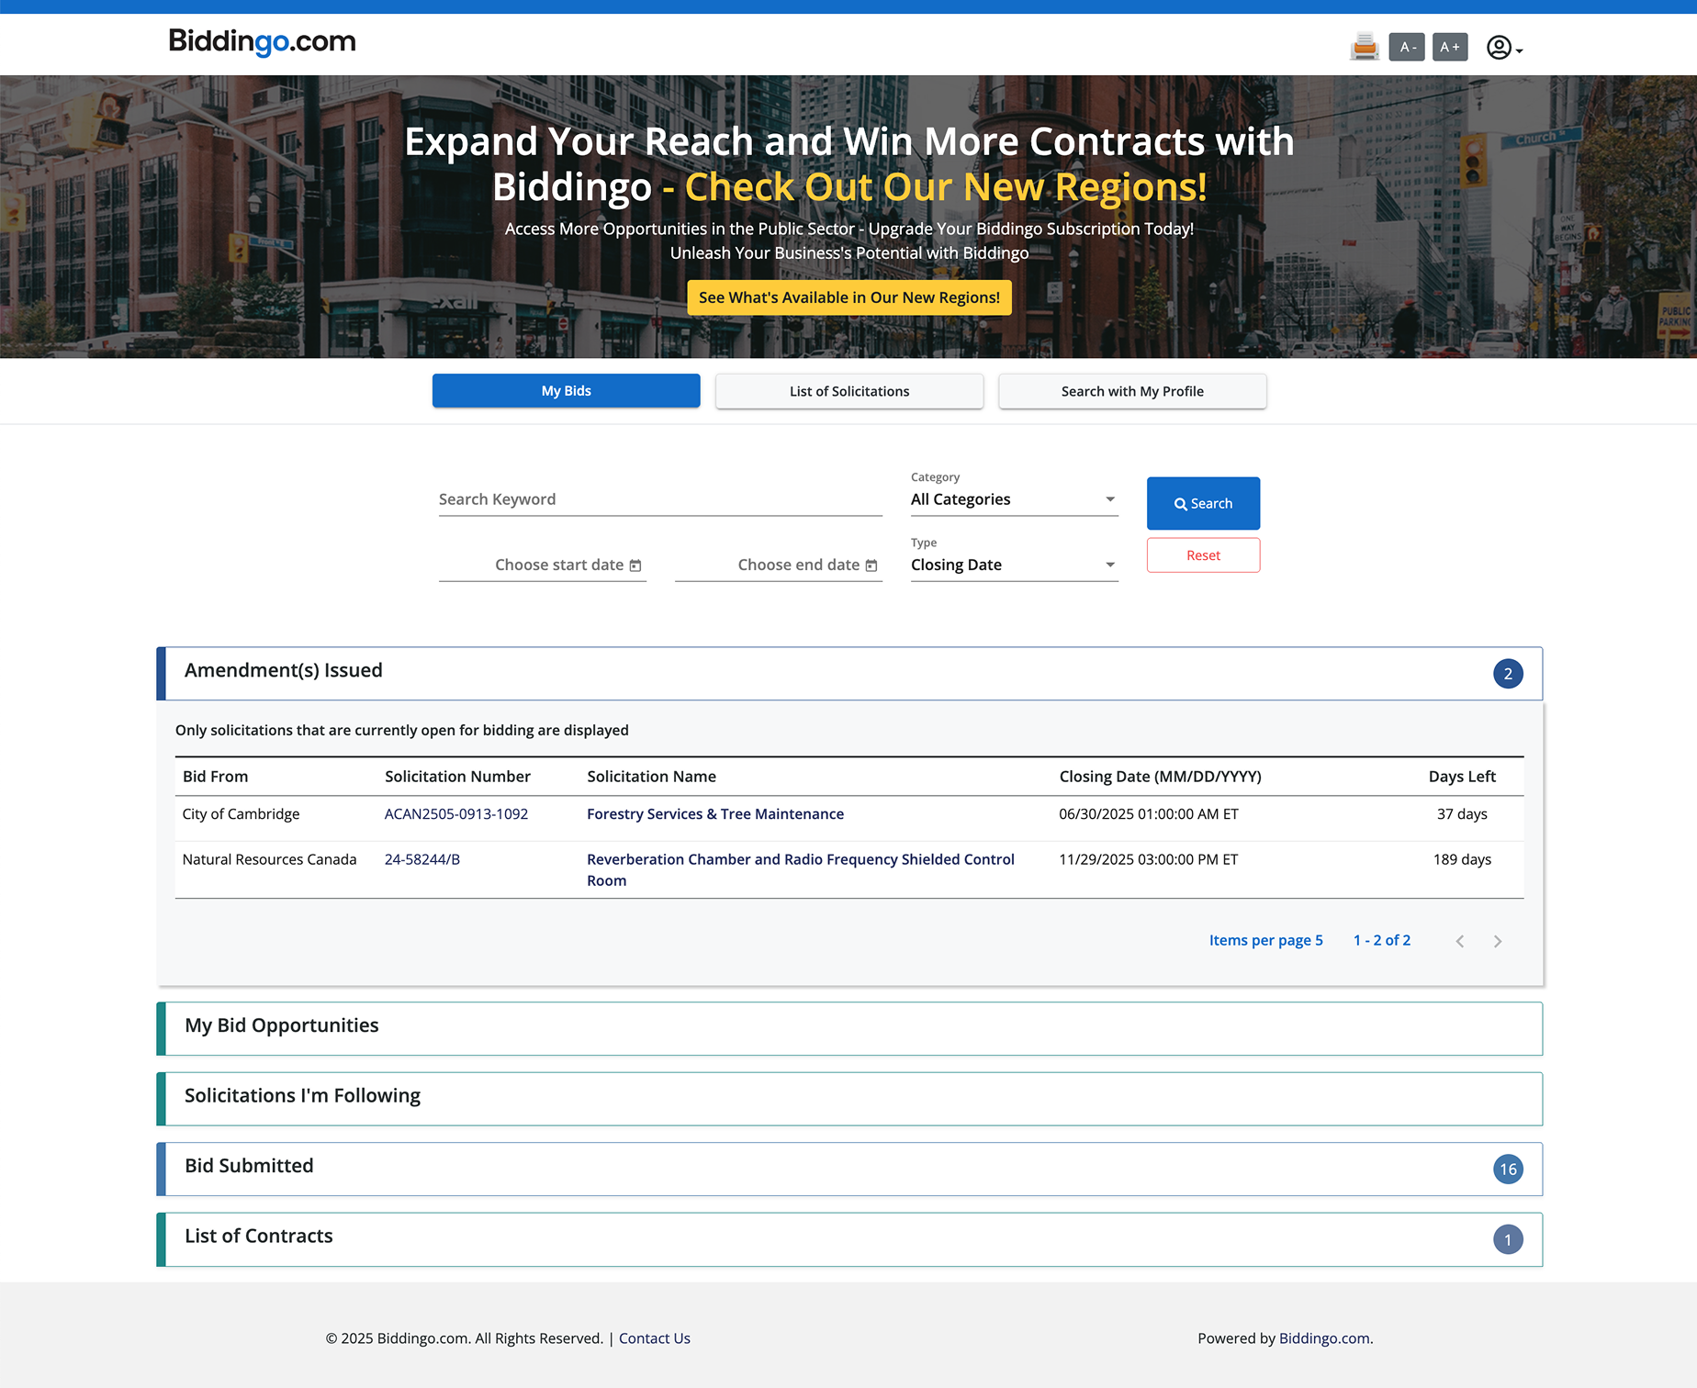Click the Days Left column header
The image size is (1697, 1388).
1462,777
